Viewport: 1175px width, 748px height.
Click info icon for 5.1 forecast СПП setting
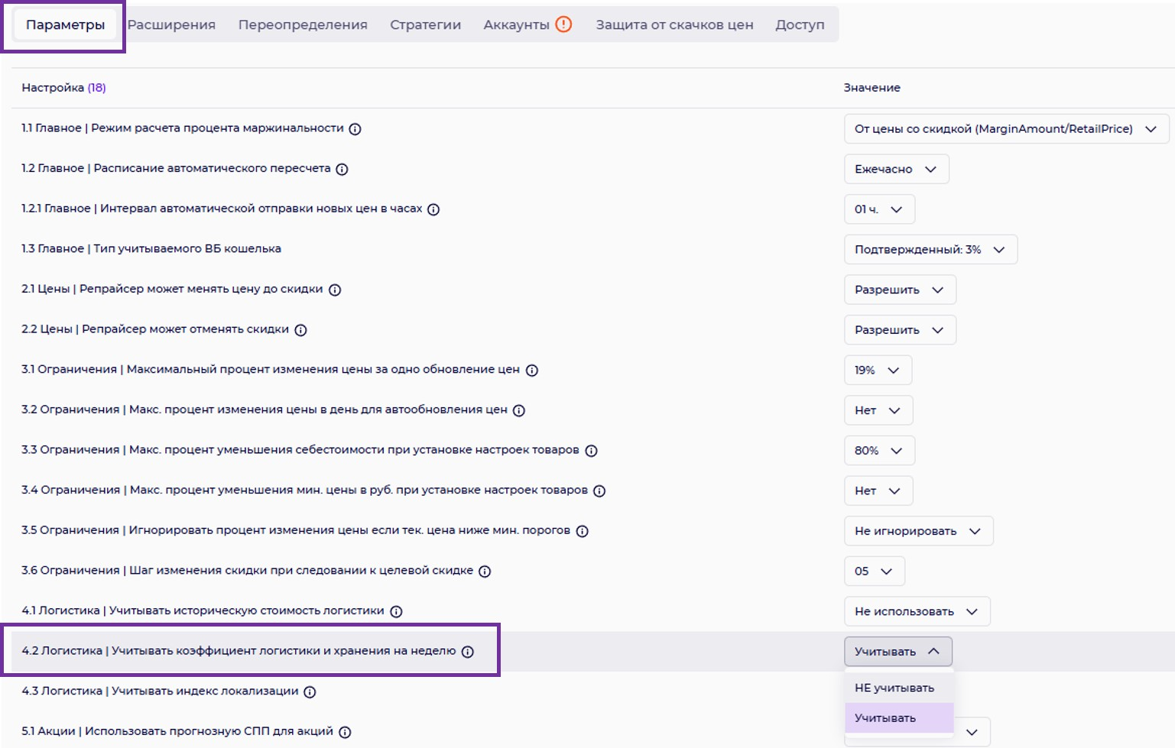(x=345, y=732)
